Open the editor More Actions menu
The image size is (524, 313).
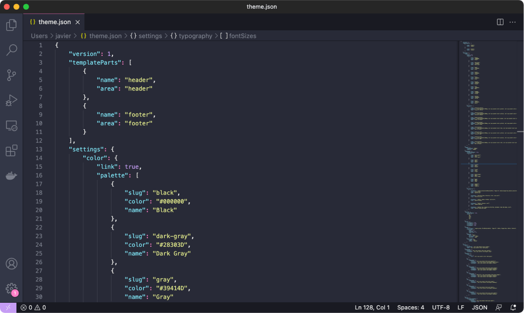[513, 22]
